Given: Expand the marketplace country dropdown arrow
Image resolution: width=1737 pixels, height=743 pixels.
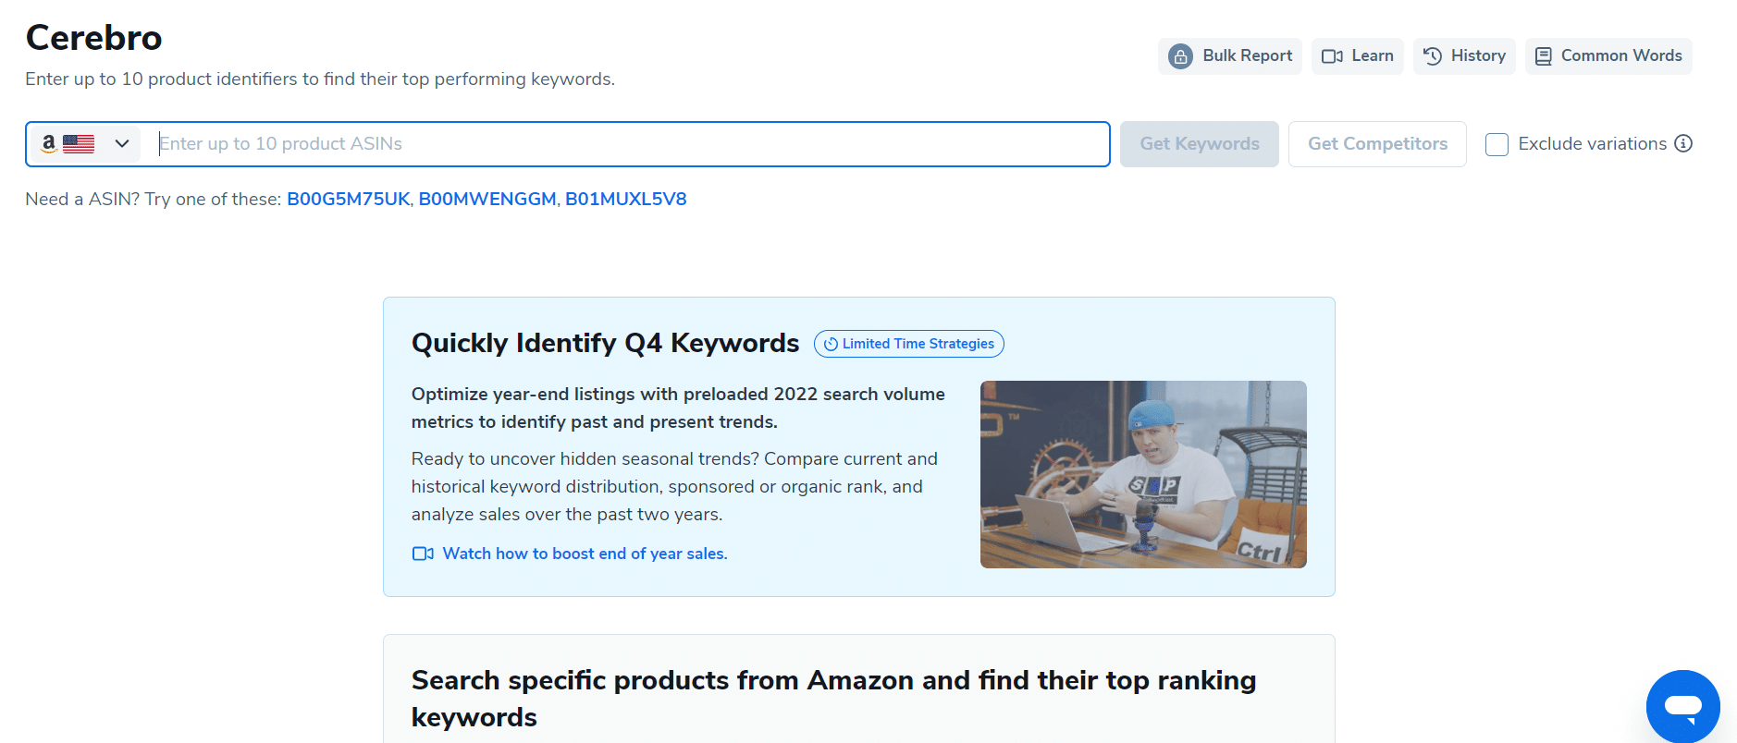Looking at the screenshot, I should click(122, 143).
